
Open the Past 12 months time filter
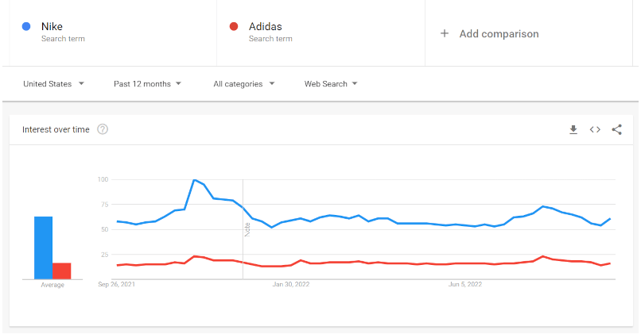[x=148, y=83]
